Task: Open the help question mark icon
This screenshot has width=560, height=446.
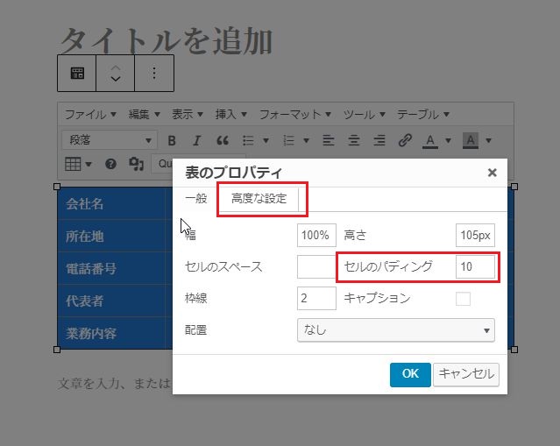Action: [110, 164]
